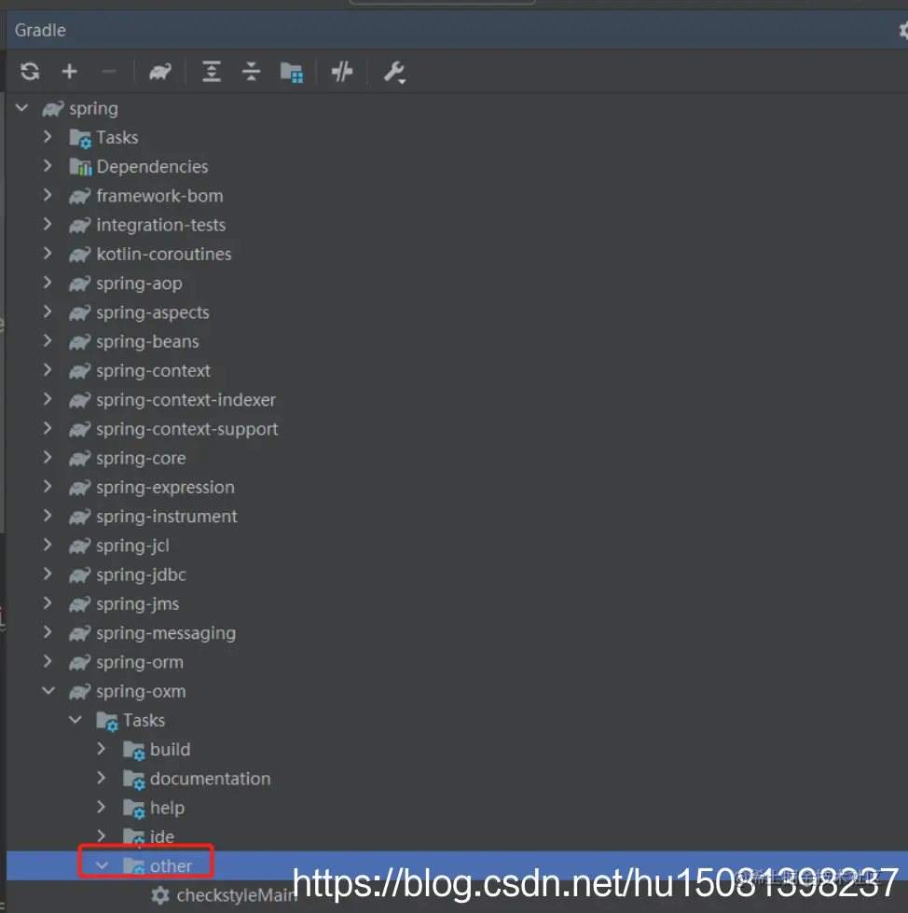Select spring-expression tree row

(457, 487)
